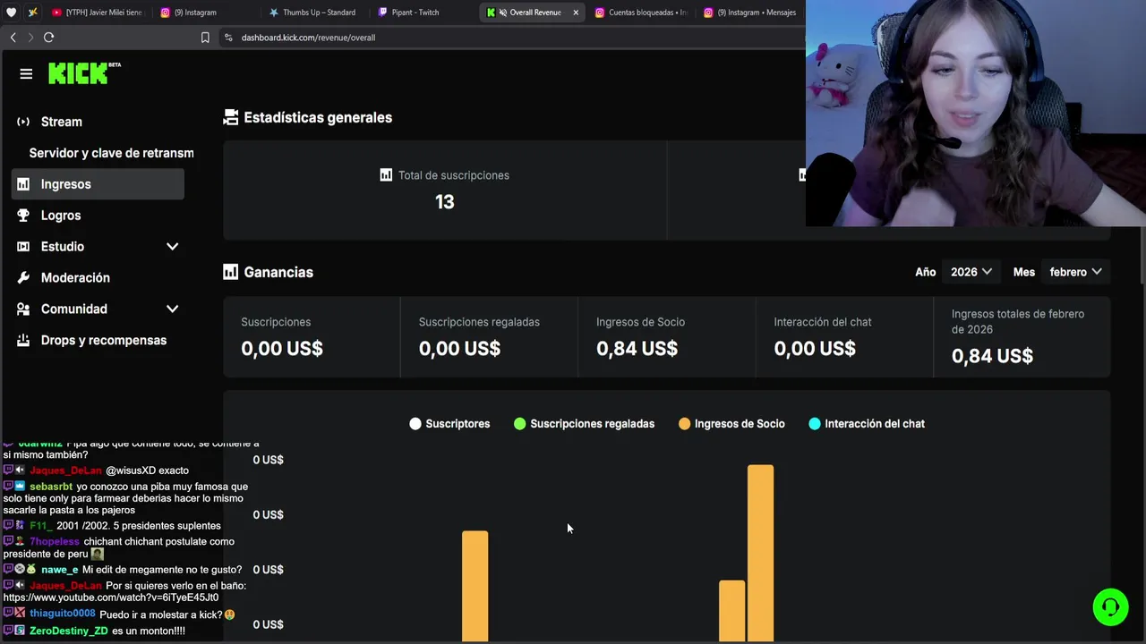Click the Drops y recompensas icon
The height and width of the screenshot is (644, 1146).
[23, 341]
